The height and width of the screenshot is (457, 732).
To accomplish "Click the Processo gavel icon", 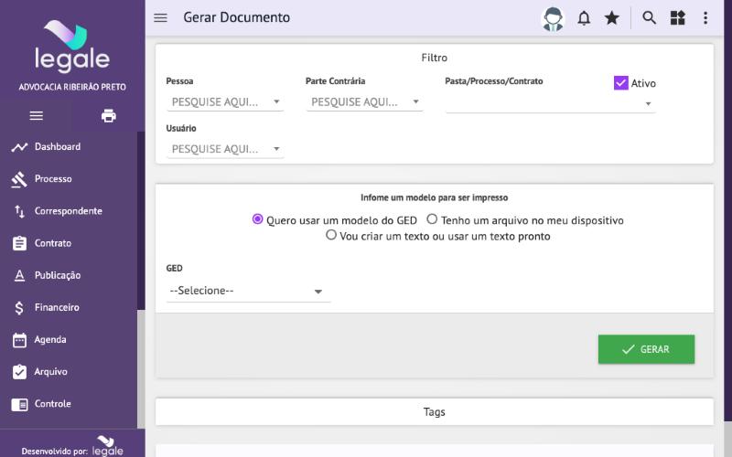I will click(19, 179).
